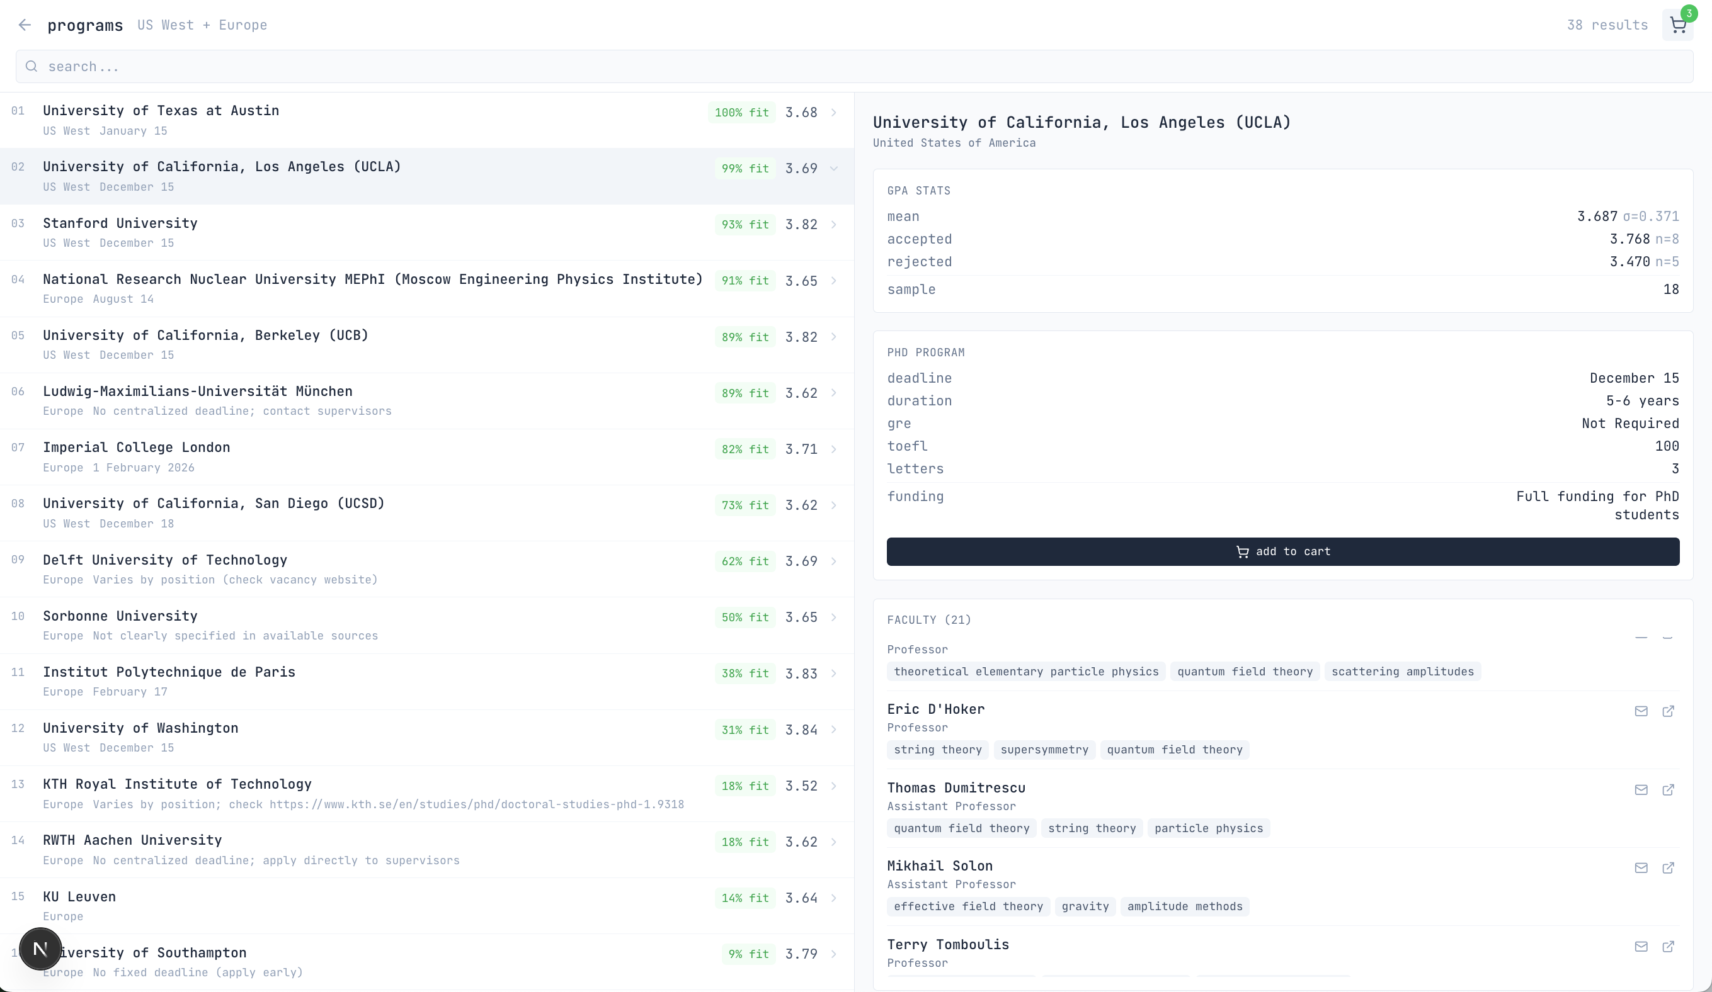
Task: Click the round N logo badge
Action: [x=40, y=949]
